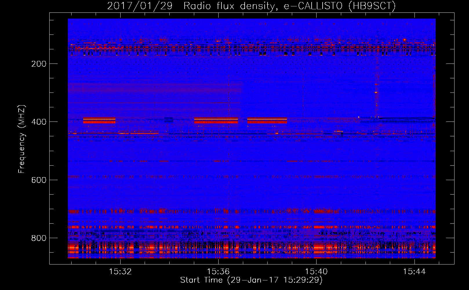Click the third red band near 400 MHz after 15:37
The image size is (469, 290).
267,120
